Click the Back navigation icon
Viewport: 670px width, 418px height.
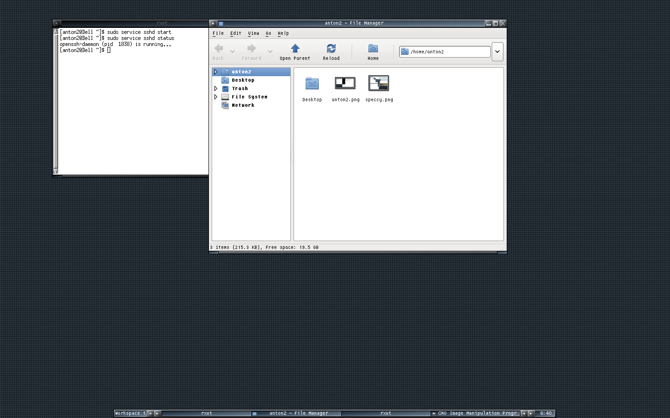218,48
